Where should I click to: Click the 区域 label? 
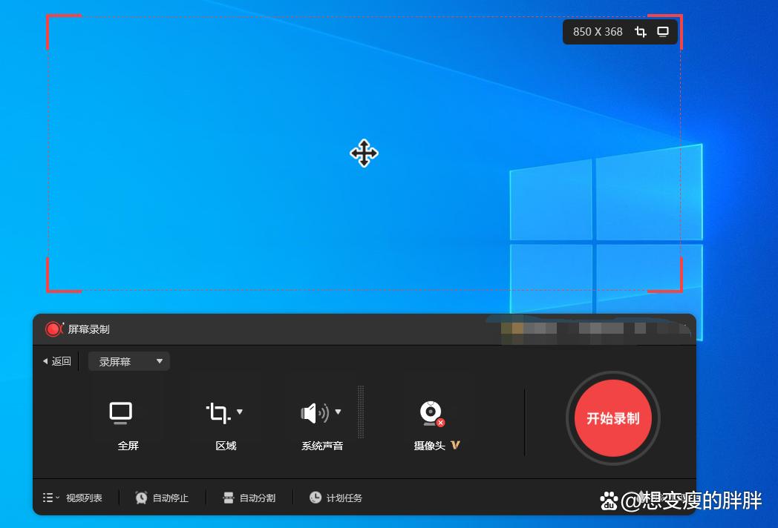(226, 446)
